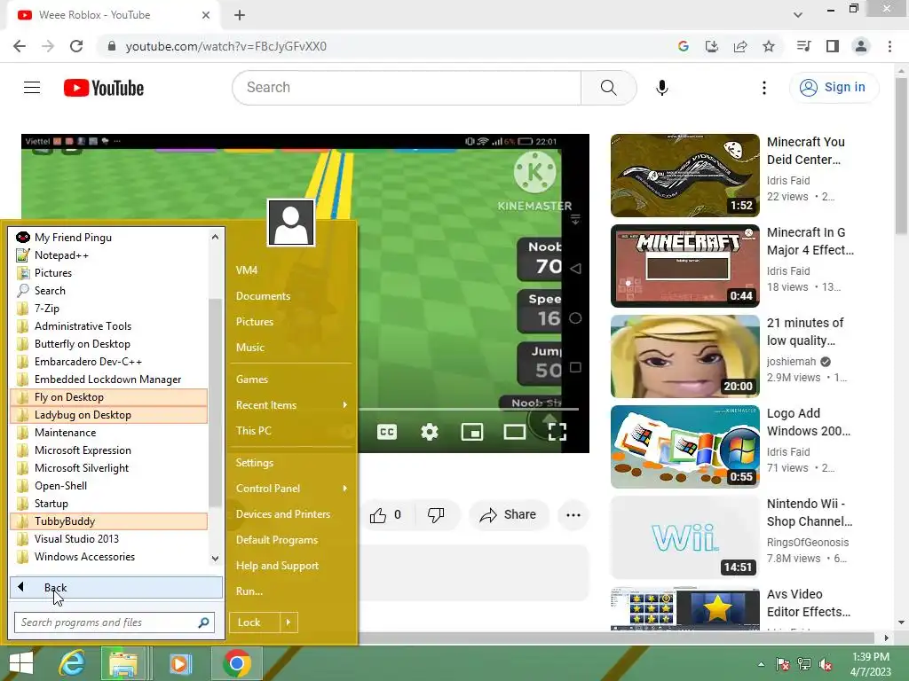This screenshot has width=909, height=681.
Task: Open Minecraft You Deid Center video thumbnail
Action: [x=685, y=176]
